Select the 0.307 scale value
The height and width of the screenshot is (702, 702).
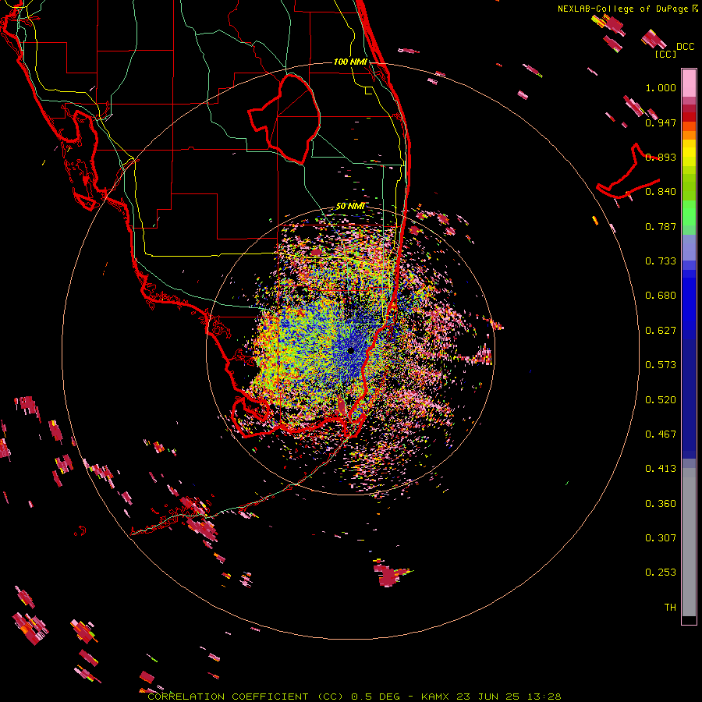click(x=661, y=538)
